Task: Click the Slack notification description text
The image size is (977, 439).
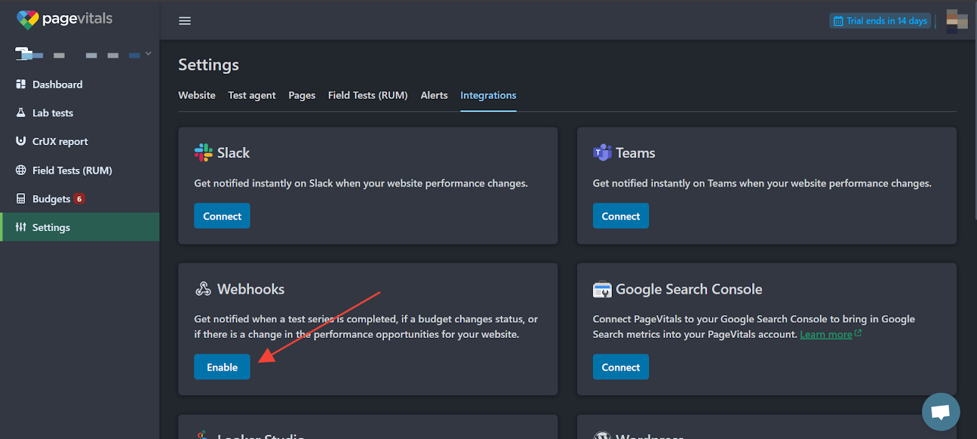Action: pos(361,183)
